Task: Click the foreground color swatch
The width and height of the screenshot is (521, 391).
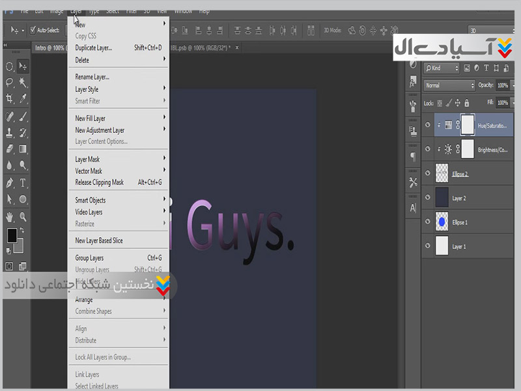Action: [12, 235]
